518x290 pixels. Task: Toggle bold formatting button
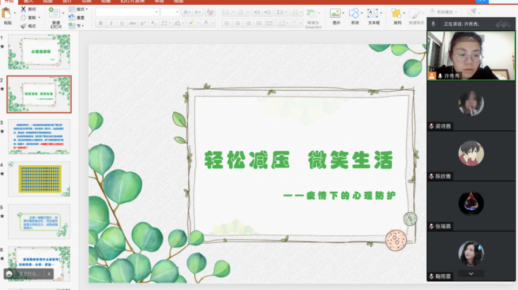[x=100, y=23]
